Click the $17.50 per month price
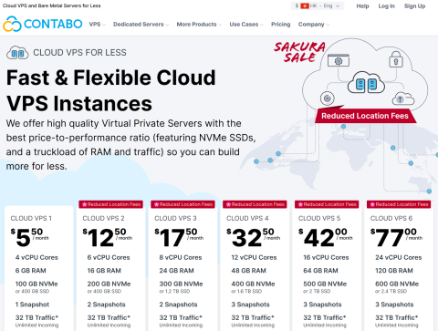The image size is (438, 331). (179, 237)
